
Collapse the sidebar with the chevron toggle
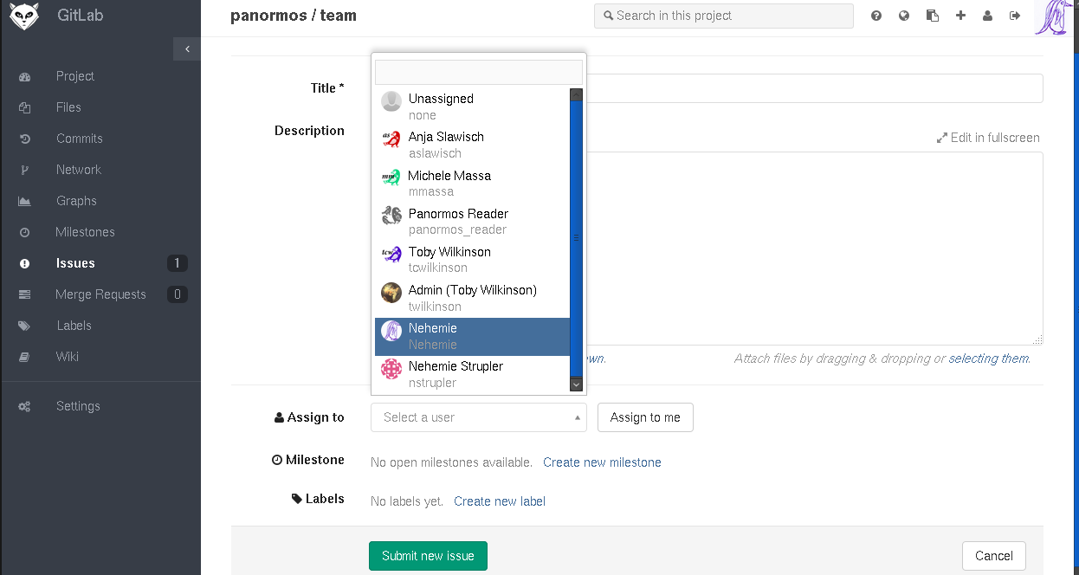[x=187, y=48]
